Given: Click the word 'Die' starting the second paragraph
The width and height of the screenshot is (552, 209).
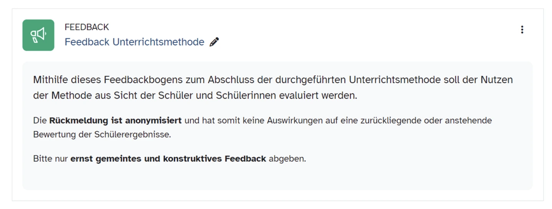Looking at the screenshot, I should click(x=39, y=120).
